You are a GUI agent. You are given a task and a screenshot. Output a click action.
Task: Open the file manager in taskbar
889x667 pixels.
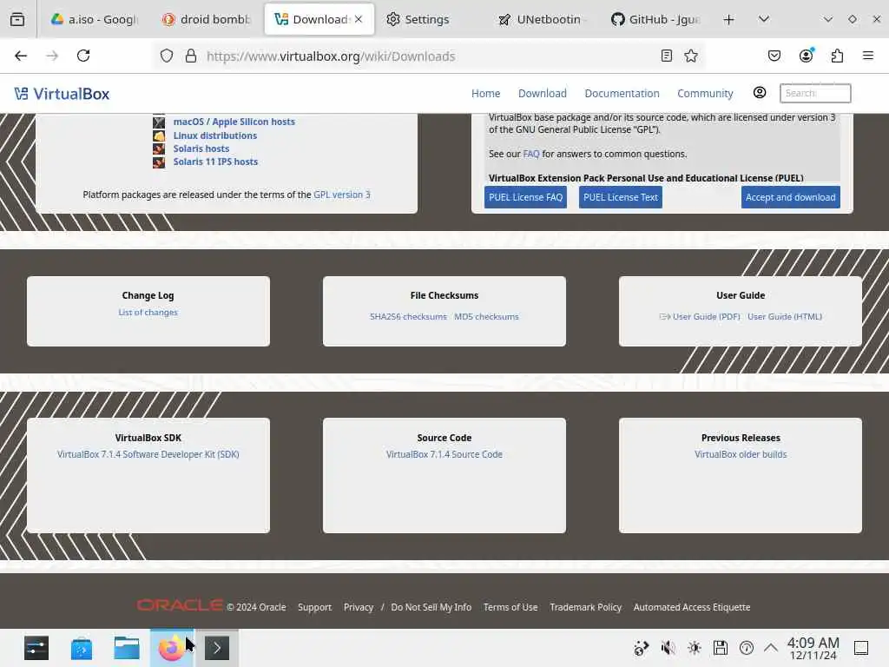127,648
